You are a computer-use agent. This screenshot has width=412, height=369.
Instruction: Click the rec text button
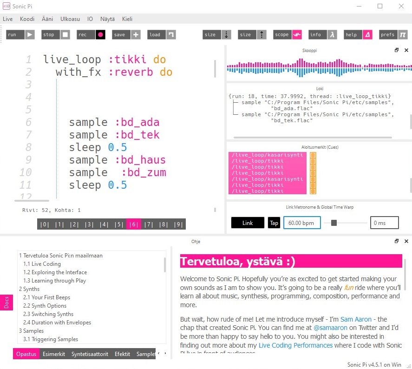86,34
